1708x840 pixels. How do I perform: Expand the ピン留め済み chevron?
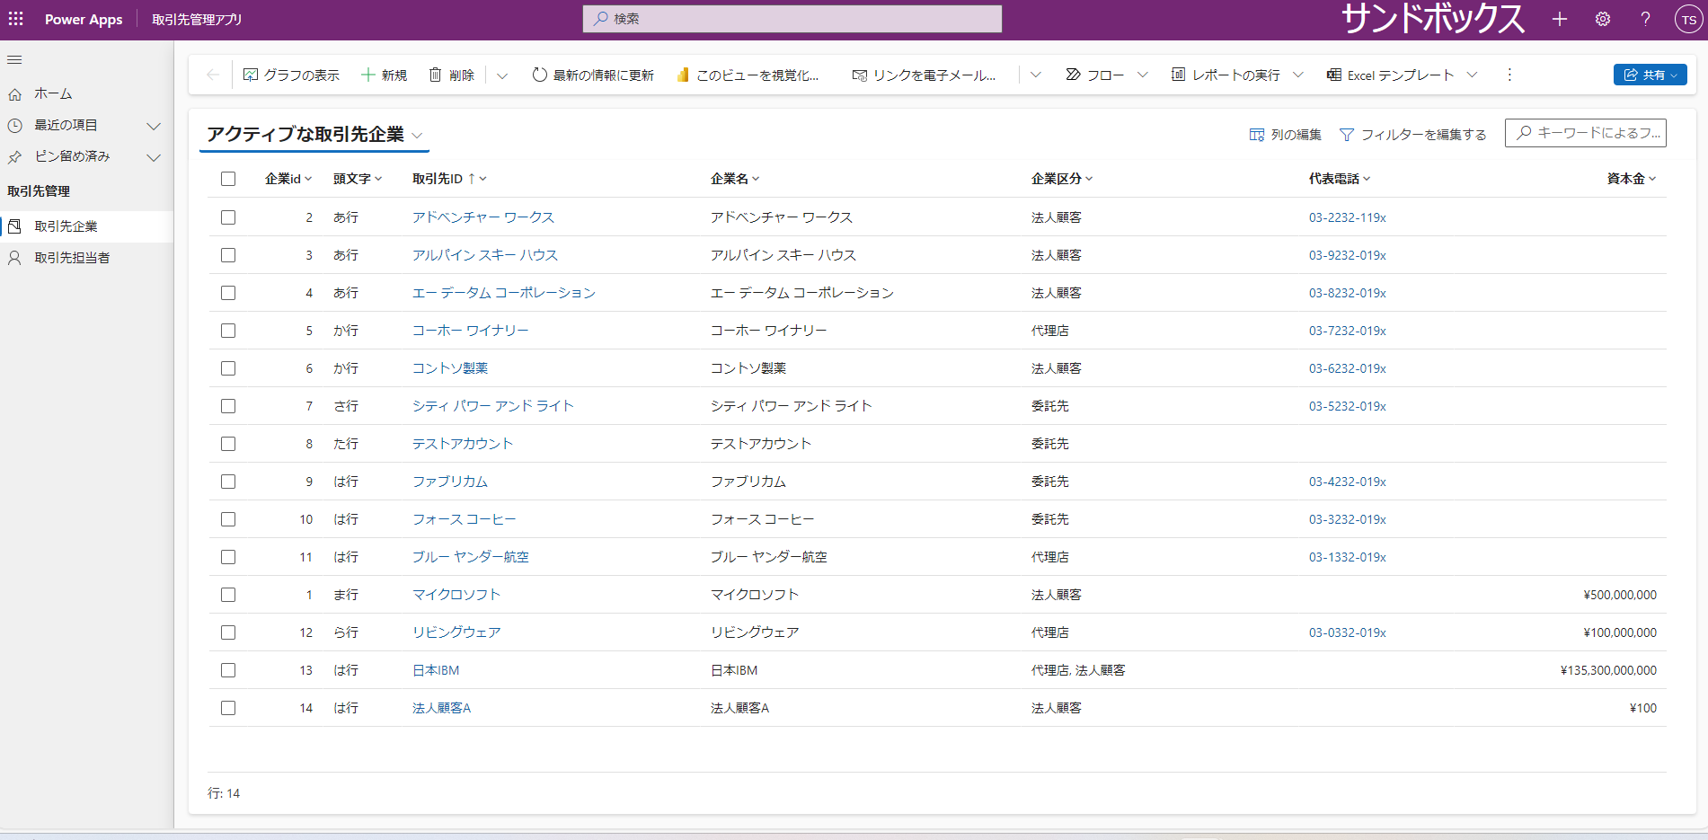(x=154, y=157)
